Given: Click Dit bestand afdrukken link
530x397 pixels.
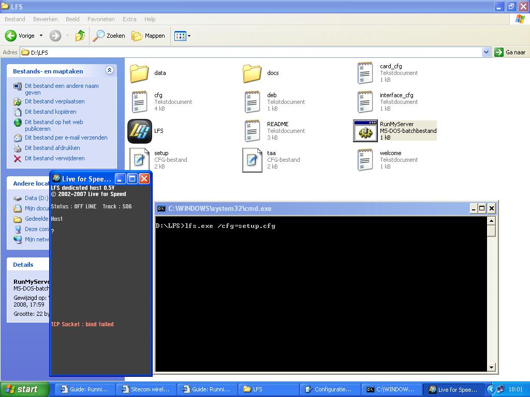Looking at the screenshot, I should [52, 148].
